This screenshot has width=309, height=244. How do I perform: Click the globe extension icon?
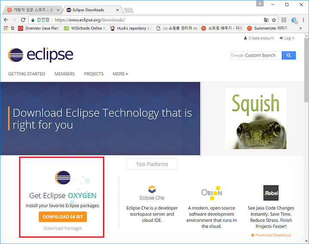[x=294, y=20]
